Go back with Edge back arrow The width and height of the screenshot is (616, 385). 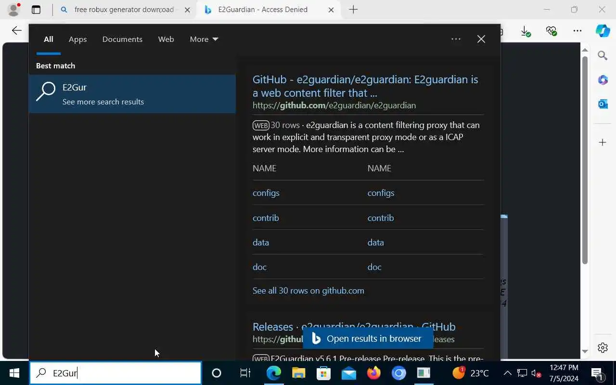(17, 31)
